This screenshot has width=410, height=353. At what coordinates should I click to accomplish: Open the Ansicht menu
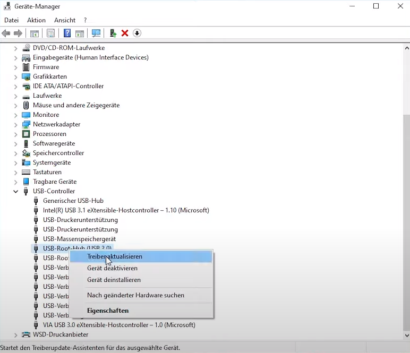(x=65, y=20)
